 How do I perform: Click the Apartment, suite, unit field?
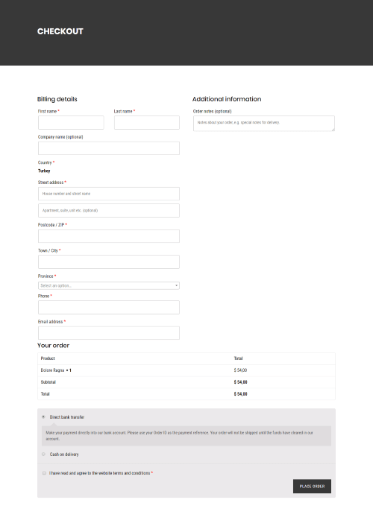pos(109,211)
